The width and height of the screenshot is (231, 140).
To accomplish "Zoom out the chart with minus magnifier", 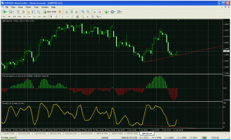I will coord(88,12).
